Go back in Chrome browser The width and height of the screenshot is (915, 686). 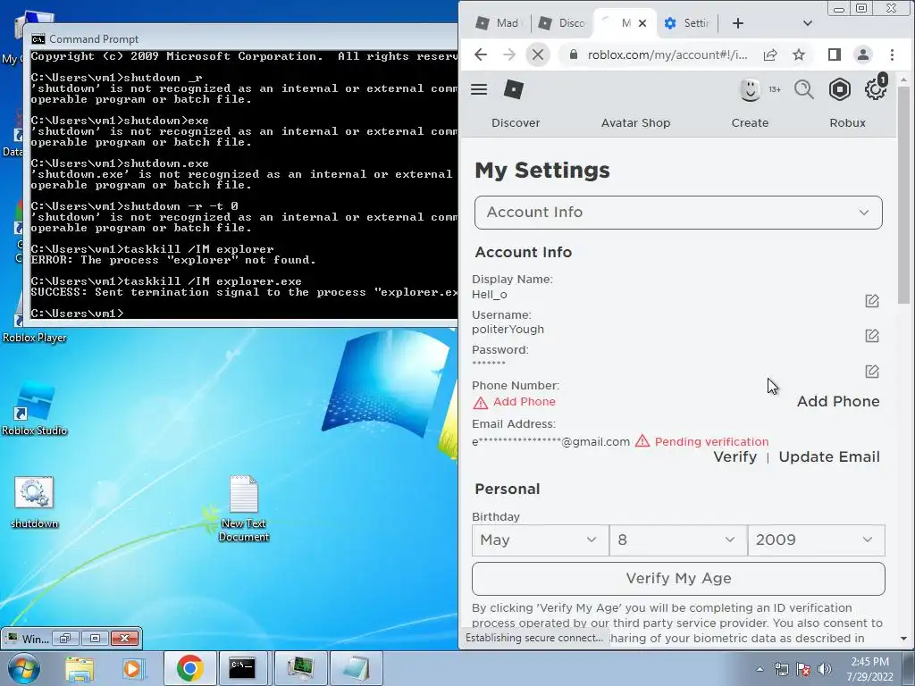(x=480, y=54)
